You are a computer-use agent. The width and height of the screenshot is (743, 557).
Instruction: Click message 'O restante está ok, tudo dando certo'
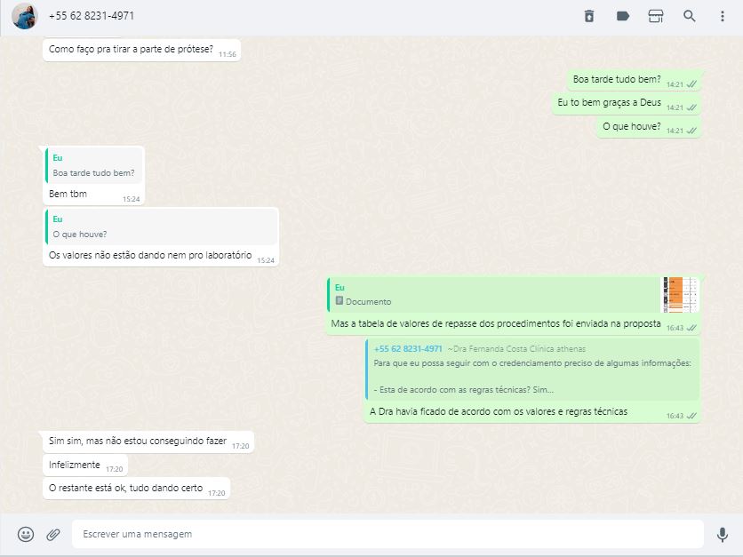coord(125,489)
